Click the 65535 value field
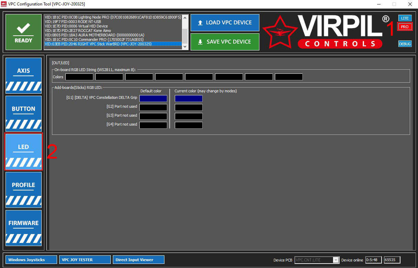Image resolution: width=418 pixels, height=268 pixels. click(392, 260)
